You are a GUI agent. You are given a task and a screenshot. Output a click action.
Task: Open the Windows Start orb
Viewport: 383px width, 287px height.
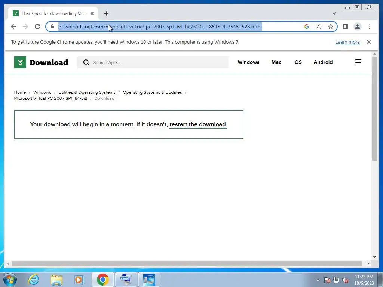pyautogui.click(x=10, y=280)
